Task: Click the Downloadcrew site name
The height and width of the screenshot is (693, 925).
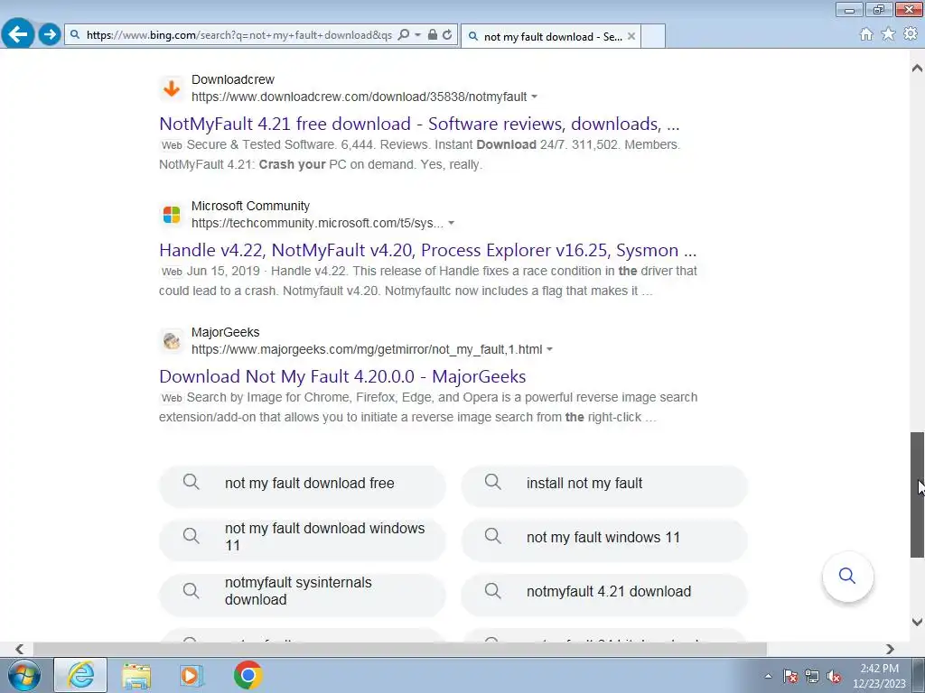Action: coord(233,79)
